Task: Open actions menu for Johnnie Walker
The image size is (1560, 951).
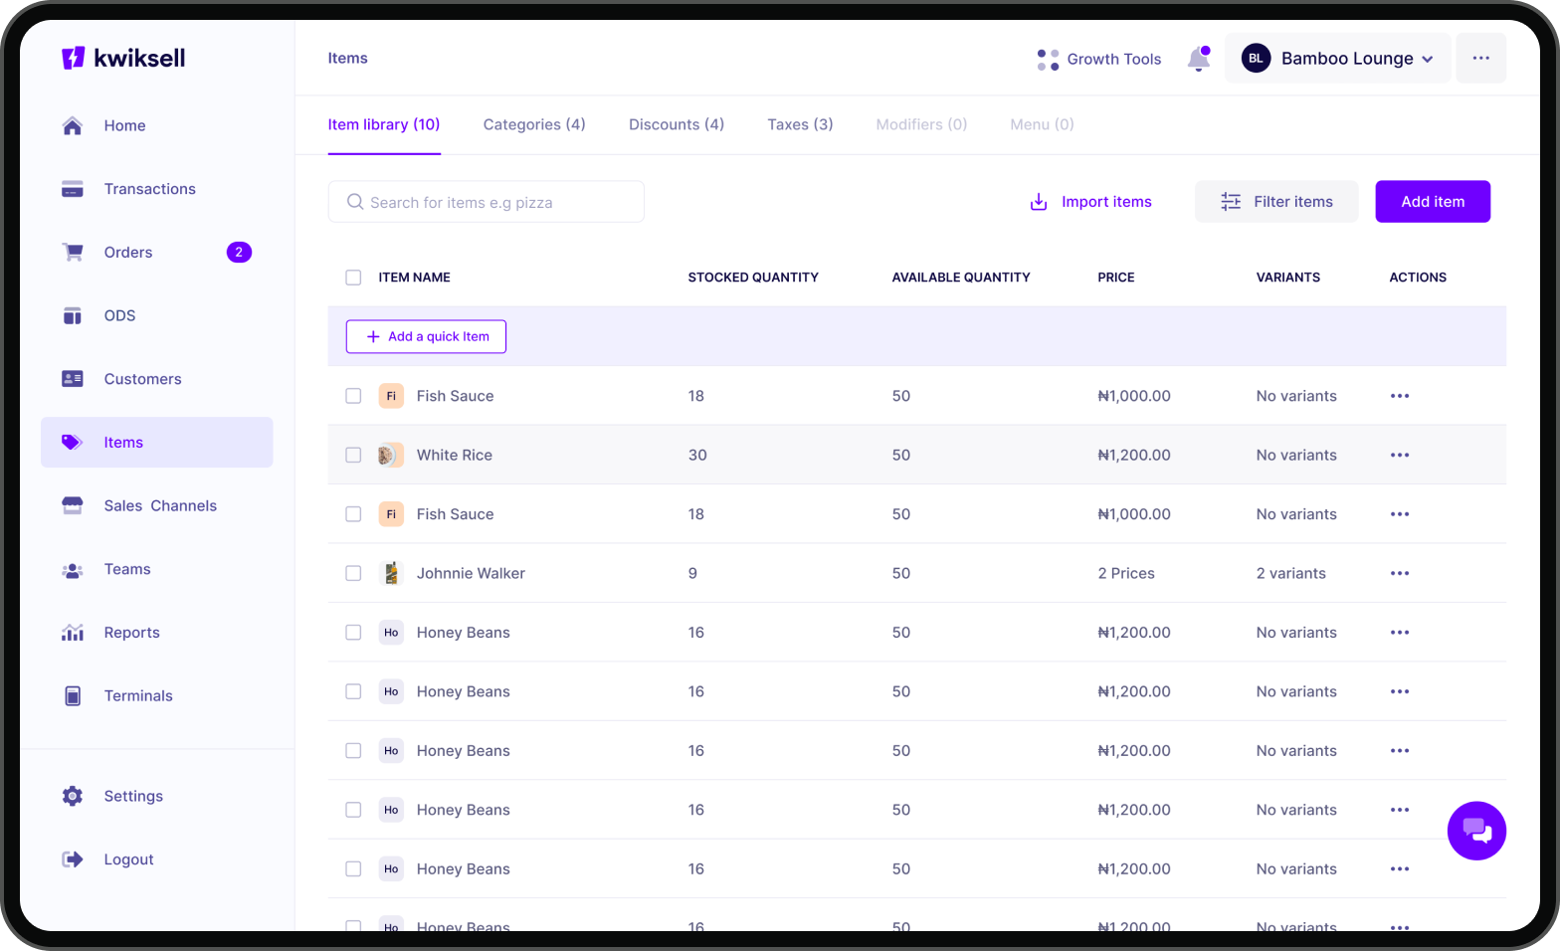Action: [1399, 573]
